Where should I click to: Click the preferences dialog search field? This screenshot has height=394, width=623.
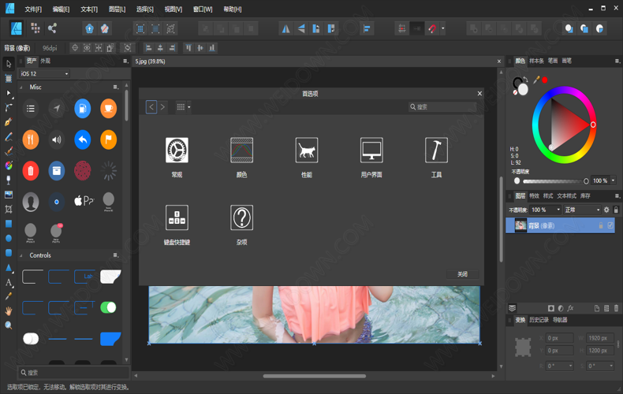442,107
